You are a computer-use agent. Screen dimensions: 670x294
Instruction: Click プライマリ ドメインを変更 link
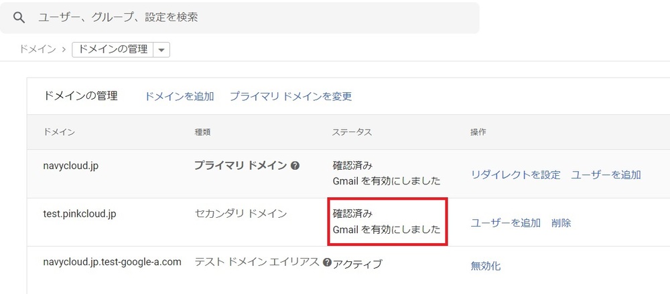291,96
